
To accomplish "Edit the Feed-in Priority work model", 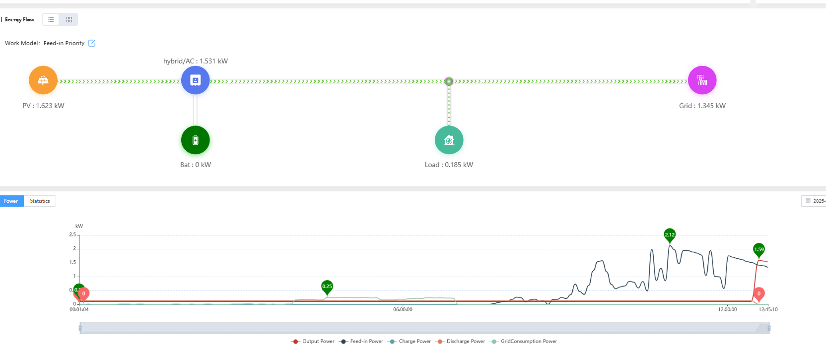I will point(92,43).
